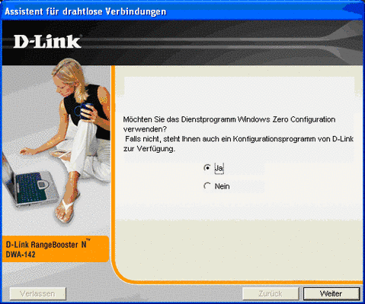Click the orange RangeBooster N product label
The image size is (365, 304).
tap(56, 249)
